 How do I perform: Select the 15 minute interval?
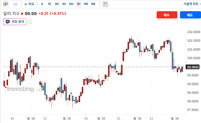[x=49, y=4]
